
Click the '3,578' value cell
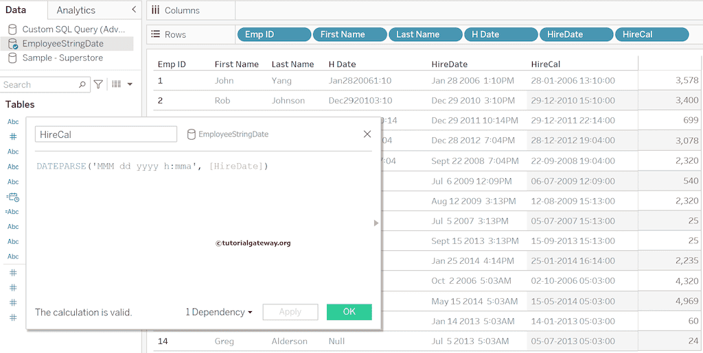[x=687, y=80]
